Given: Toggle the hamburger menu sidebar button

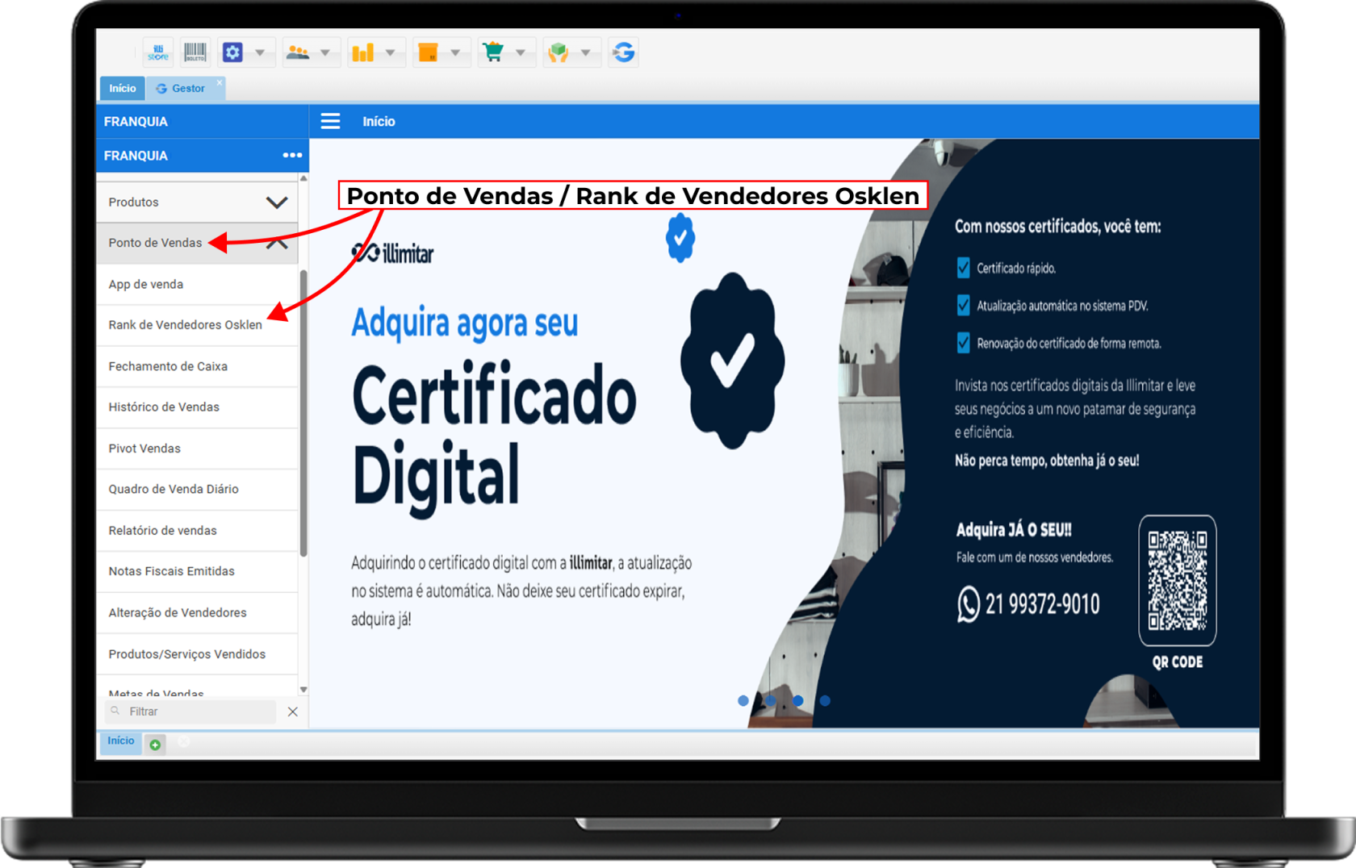Looking at the screenshot, I should (x=330, y=122).
